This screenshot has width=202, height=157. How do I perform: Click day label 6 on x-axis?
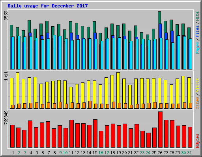(43, 153)
